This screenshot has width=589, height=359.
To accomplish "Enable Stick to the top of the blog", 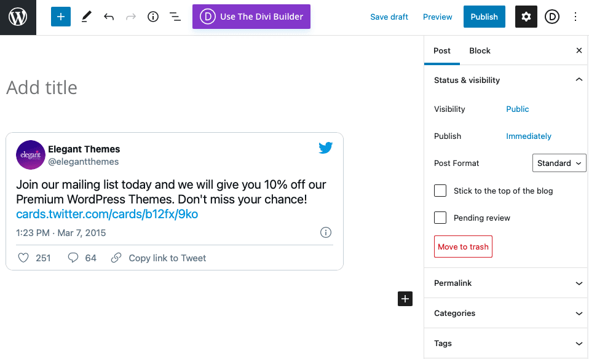I will click(440, 191).
